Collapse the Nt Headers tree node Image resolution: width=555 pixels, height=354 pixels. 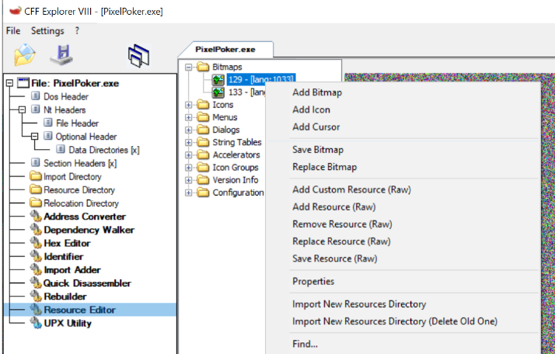[x=22, y=109]
